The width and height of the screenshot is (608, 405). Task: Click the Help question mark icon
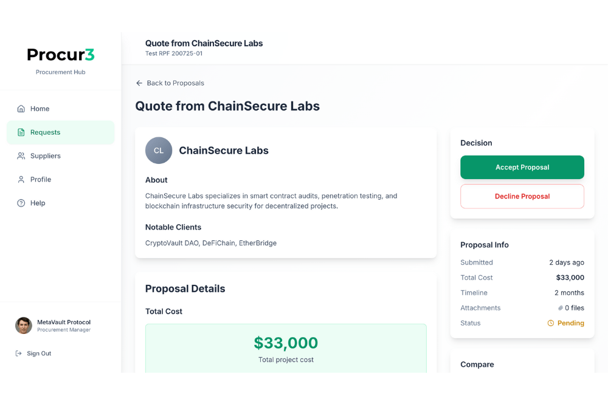(x=21, y=203)
